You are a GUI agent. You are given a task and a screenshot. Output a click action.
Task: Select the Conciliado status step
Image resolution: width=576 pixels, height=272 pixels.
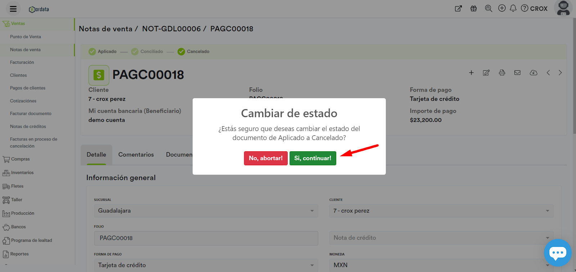pos(147,51)
